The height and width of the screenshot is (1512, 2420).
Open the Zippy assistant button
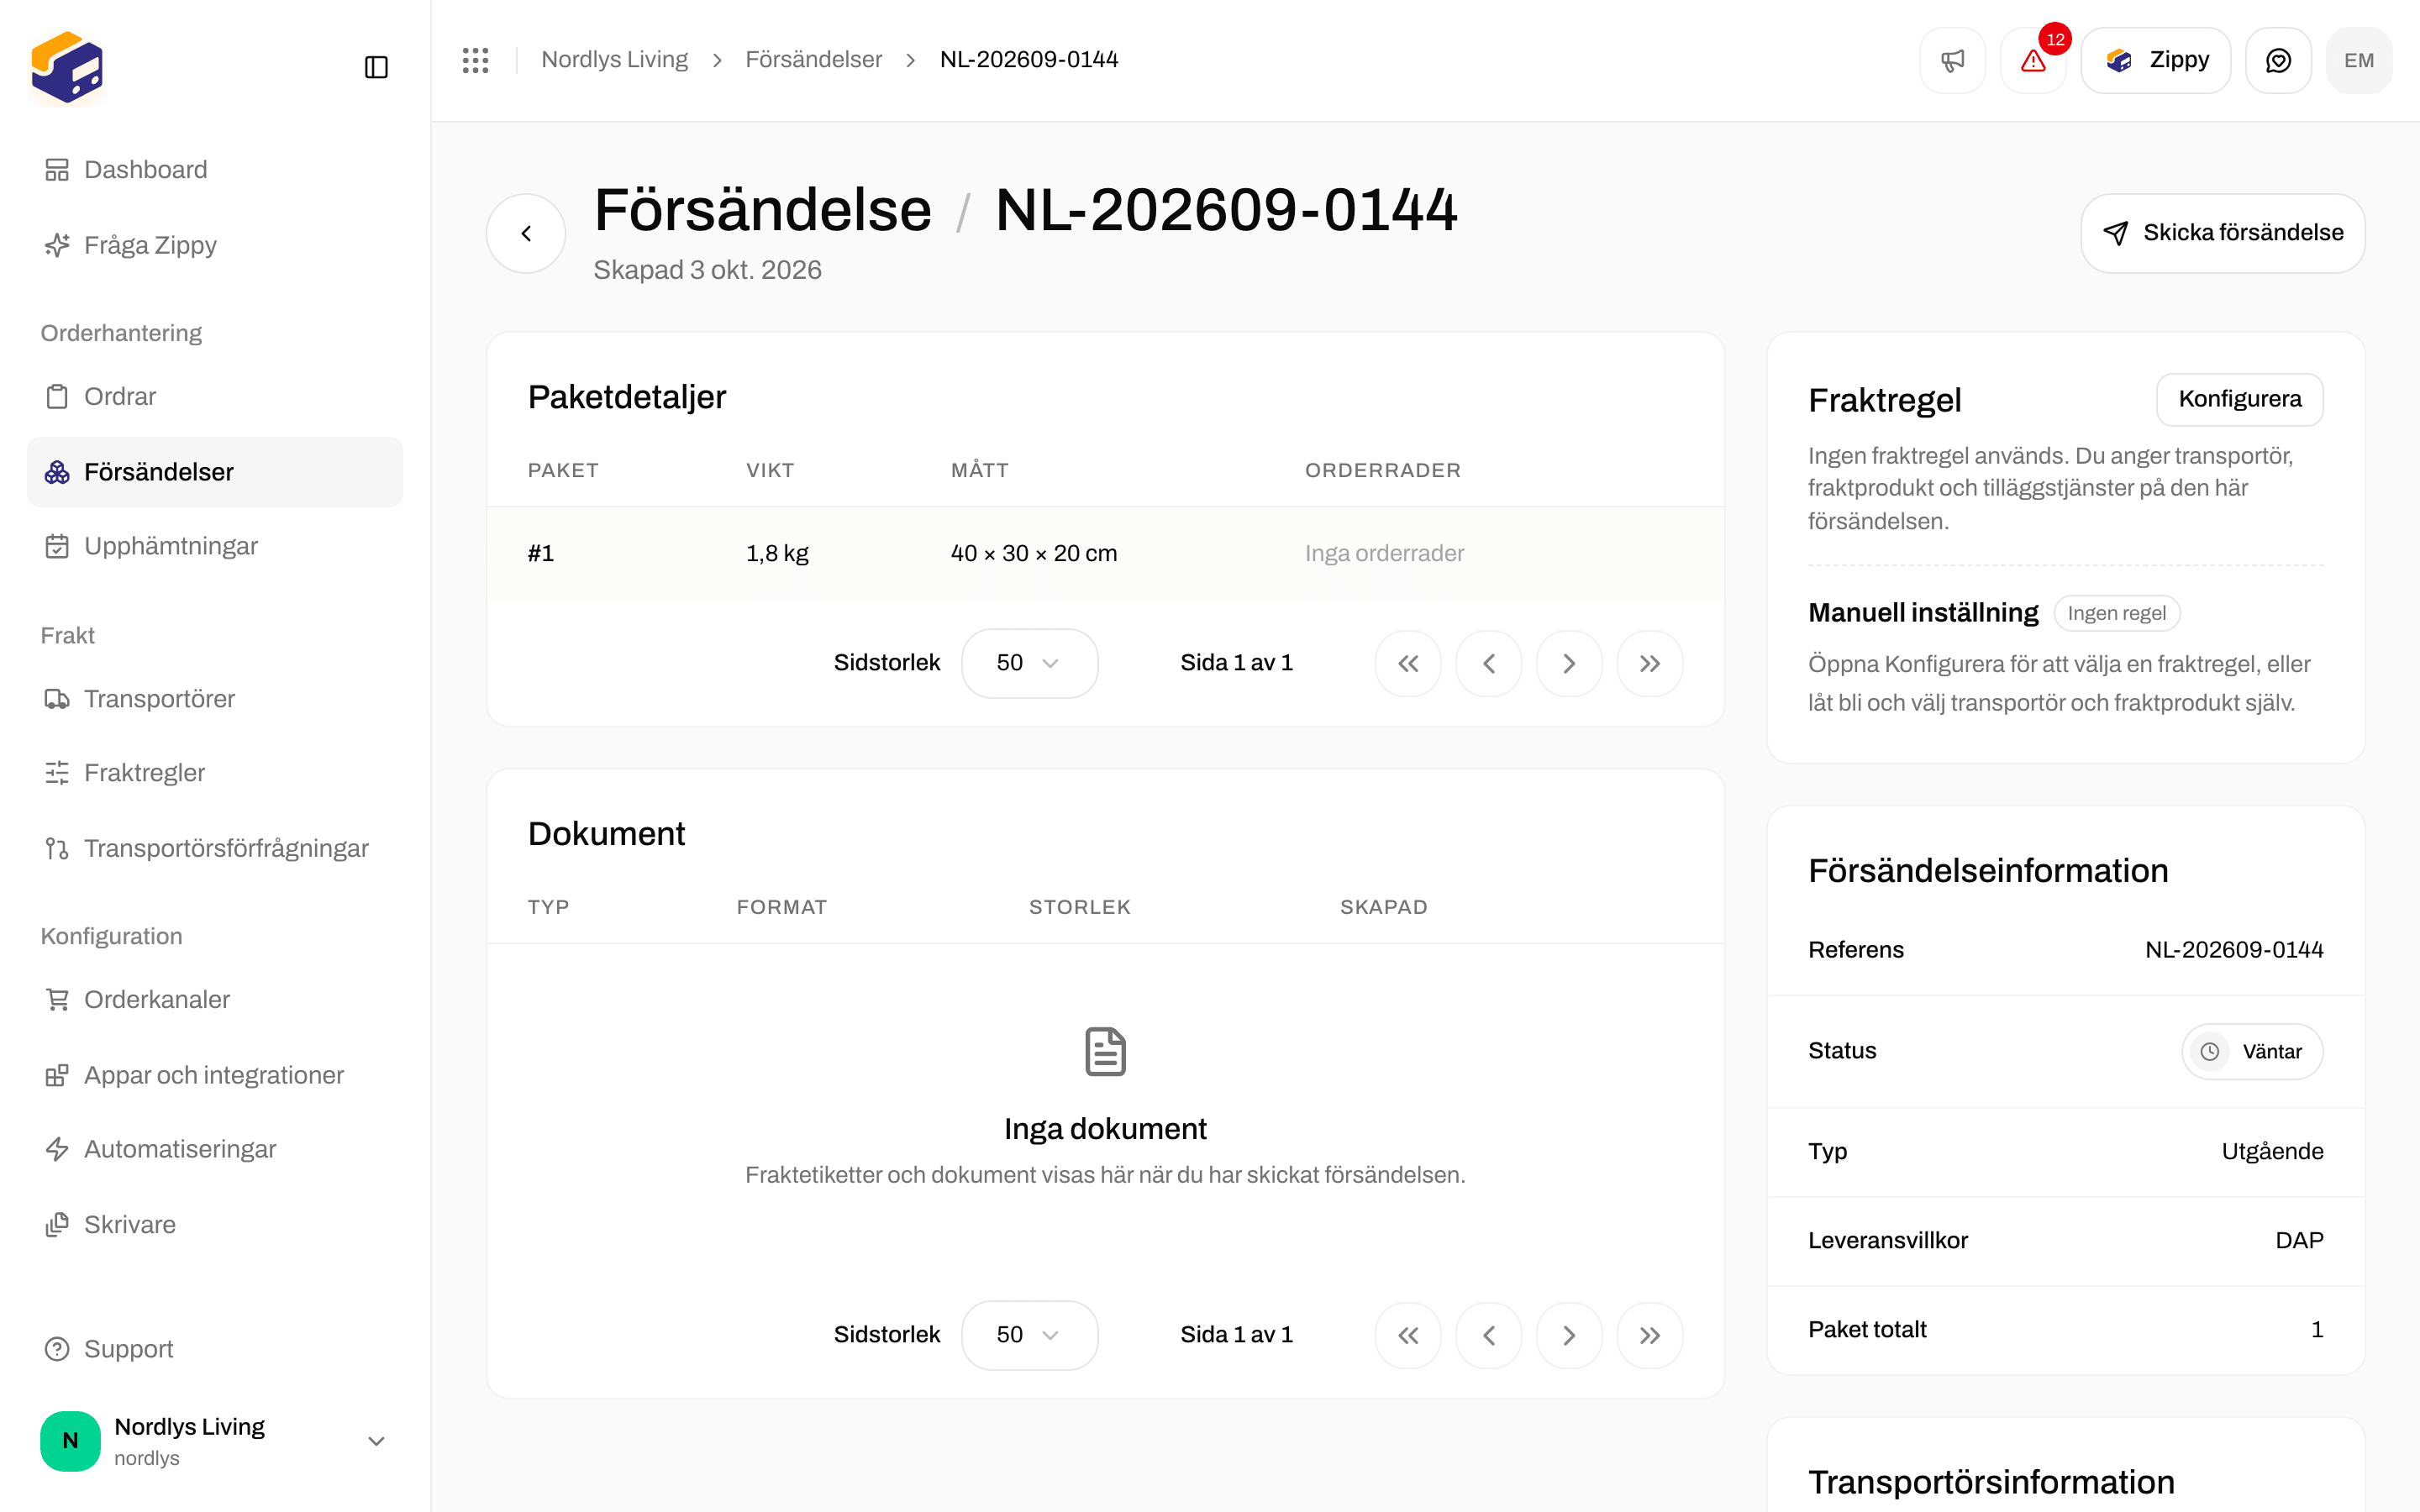tap(2156, 60)
